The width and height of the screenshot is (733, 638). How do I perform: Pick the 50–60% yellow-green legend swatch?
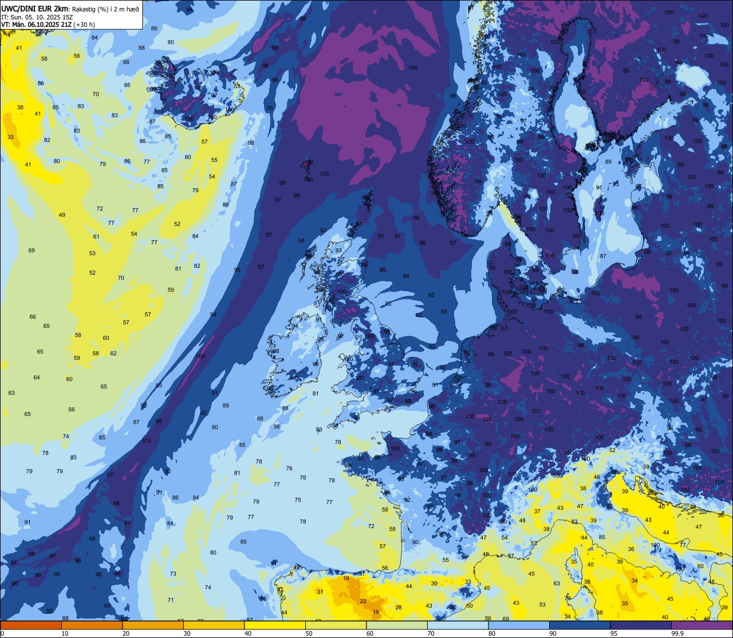(336, 625)
